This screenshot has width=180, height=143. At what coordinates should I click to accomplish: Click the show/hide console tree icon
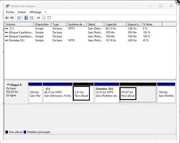coord(19,18)
